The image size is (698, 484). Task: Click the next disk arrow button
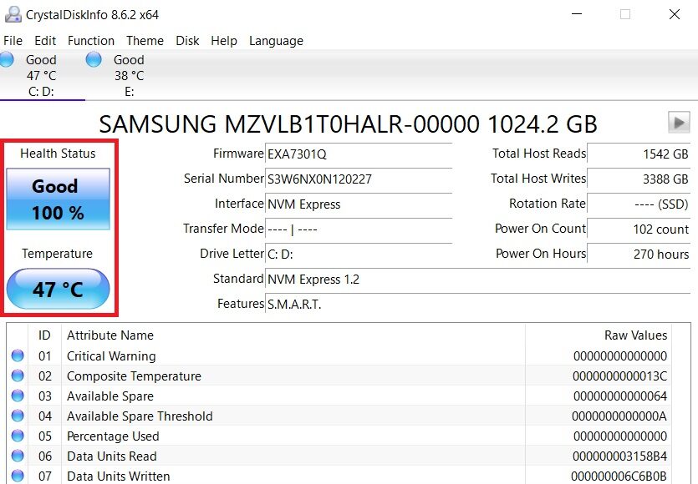[679, 122]
